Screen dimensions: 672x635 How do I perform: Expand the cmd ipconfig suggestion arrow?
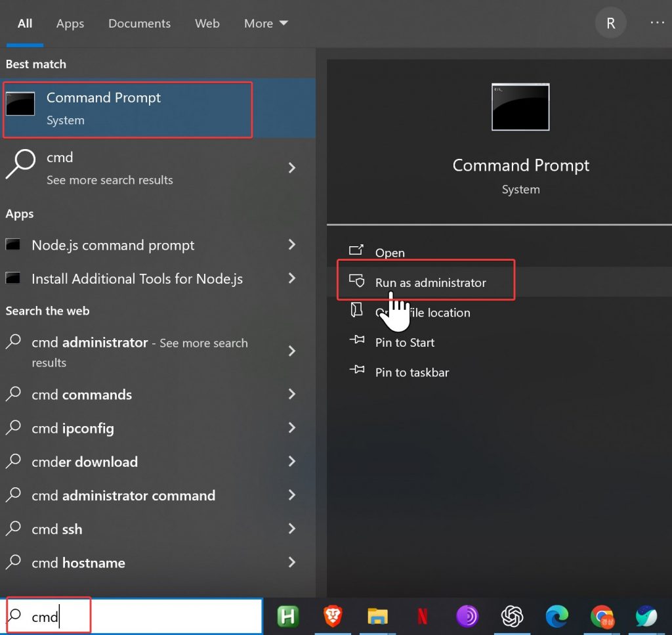point(292,428)
